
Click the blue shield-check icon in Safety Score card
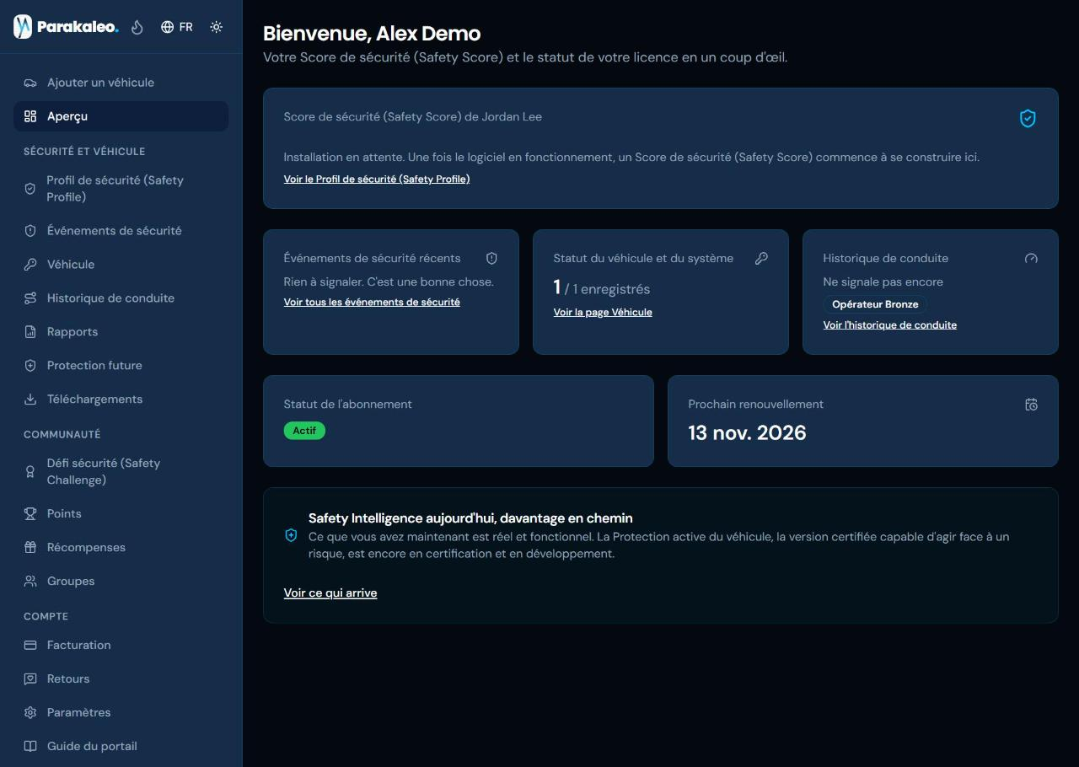1028,119
